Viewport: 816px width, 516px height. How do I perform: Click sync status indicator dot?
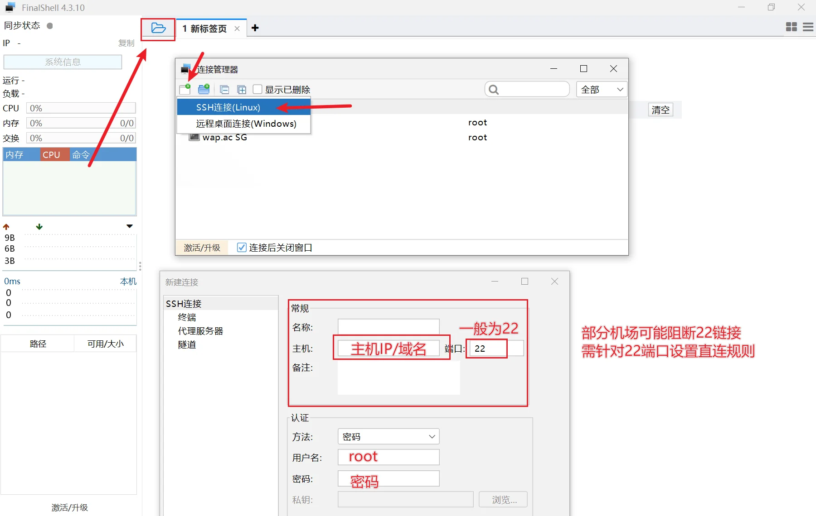pos(50,26)
